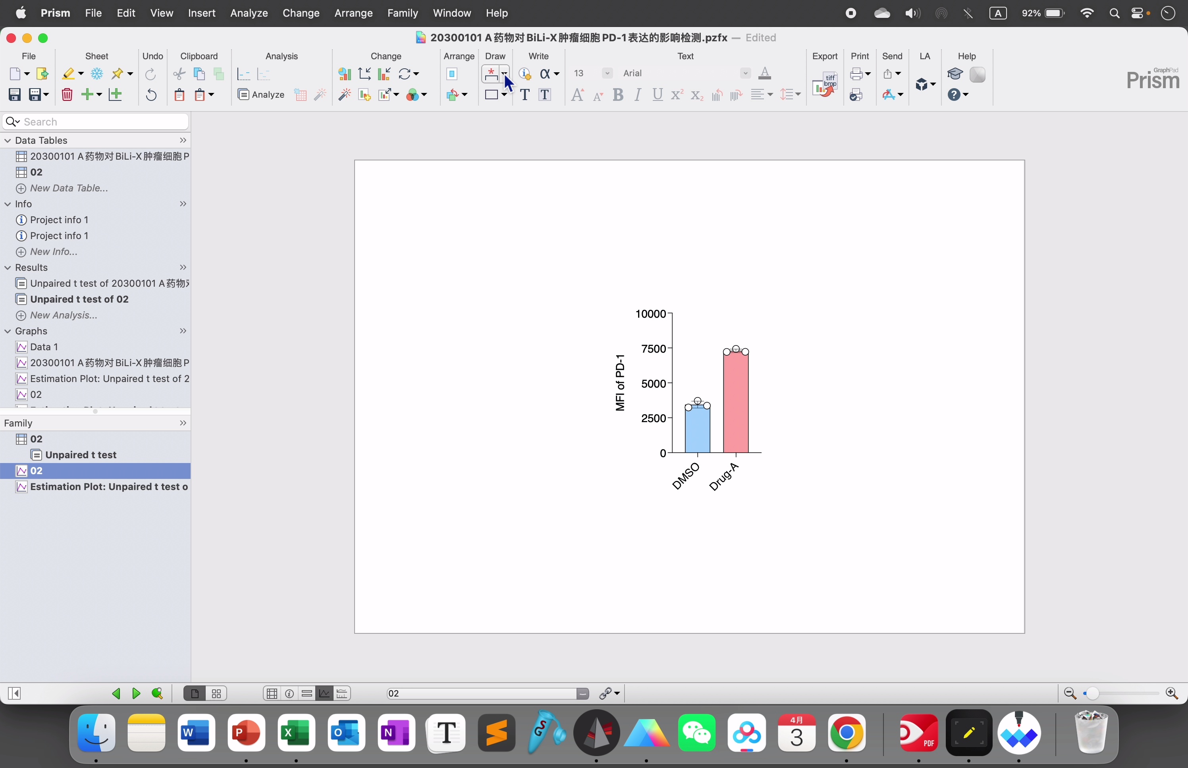Collapse the Results section
The height and width of the screenshot is (768, 1188).
tap(8, 268)
